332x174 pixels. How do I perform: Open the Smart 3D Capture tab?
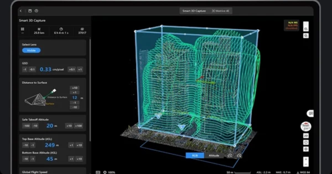tap(194, 11)
